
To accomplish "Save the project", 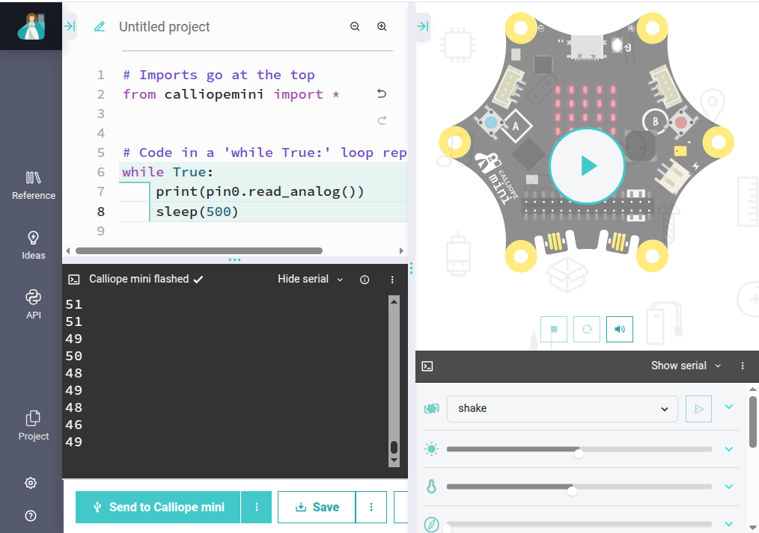I will [317, 507].
